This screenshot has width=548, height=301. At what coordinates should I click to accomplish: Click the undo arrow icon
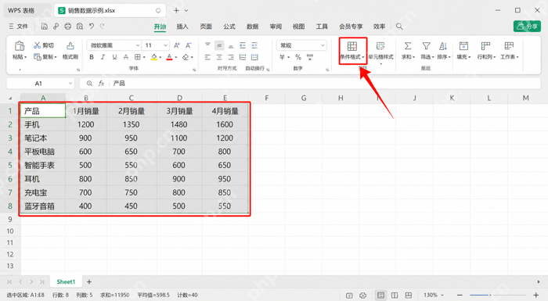[92, 26]
